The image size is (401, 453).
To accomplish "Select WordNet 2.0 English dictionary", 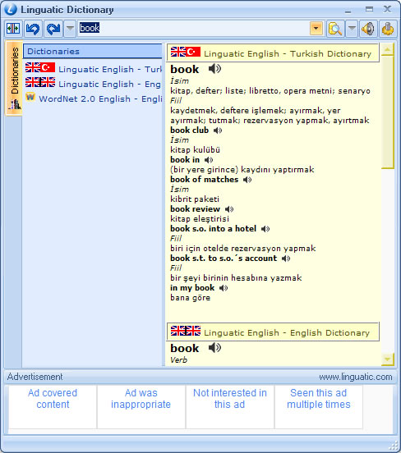I will pos(93,98).
